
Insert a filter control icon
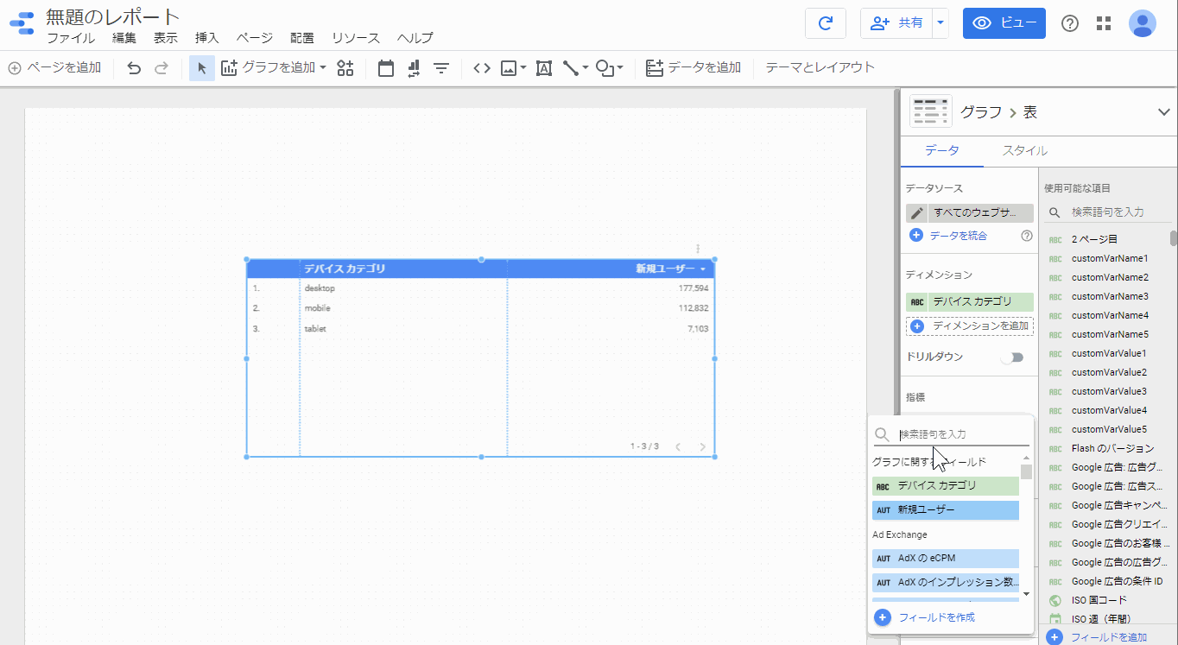click(x=441, y=67)
